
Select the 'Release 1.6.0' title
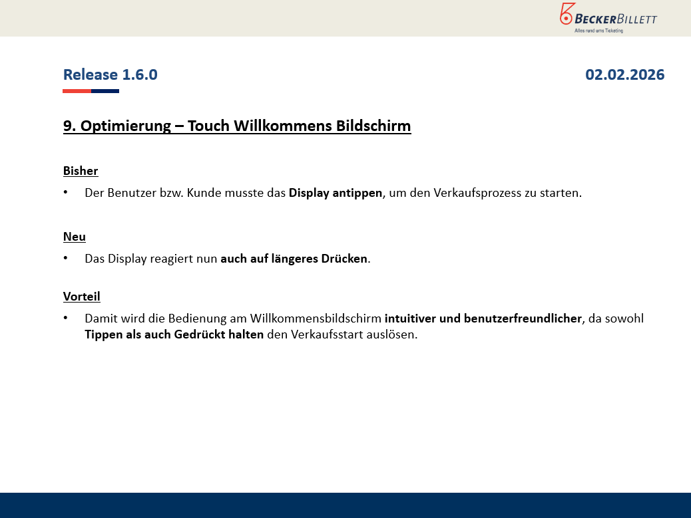[x=111, y=74]
